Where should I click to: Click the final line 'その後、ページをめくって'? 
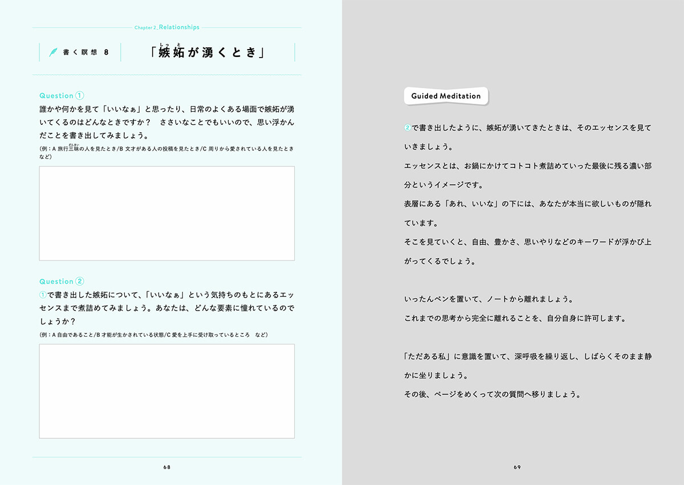(x=492, y=394)
